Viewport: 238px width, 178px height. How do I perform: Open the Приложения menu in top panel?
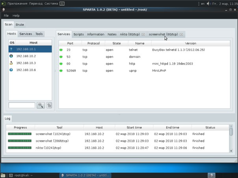15,3
